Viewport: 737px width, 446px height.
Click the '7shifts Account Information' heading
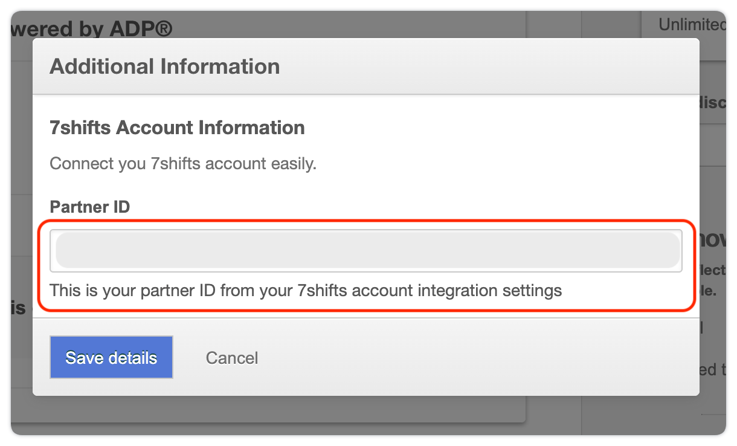tap(177, 128)
